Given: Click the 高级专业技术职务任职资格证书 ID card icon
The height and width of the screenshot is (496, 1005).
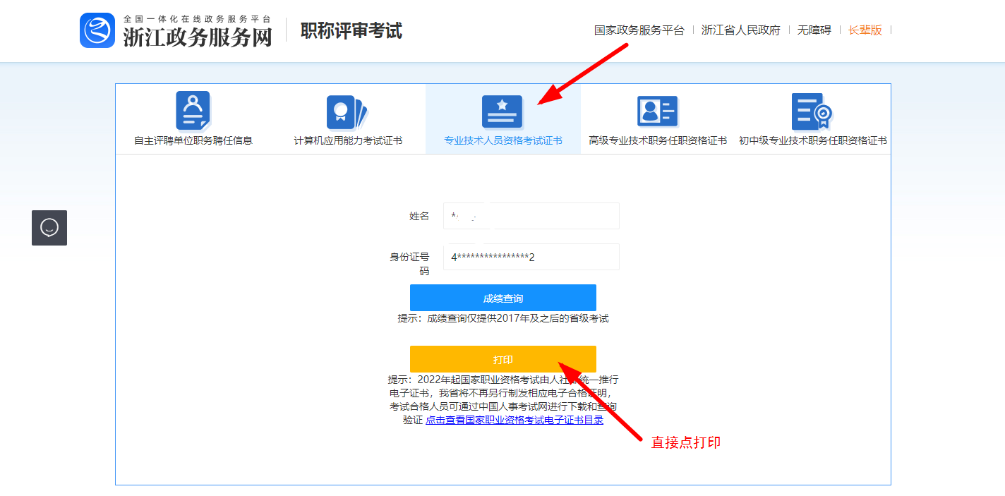Looking at the screenshot, I should tap(657, 111).
